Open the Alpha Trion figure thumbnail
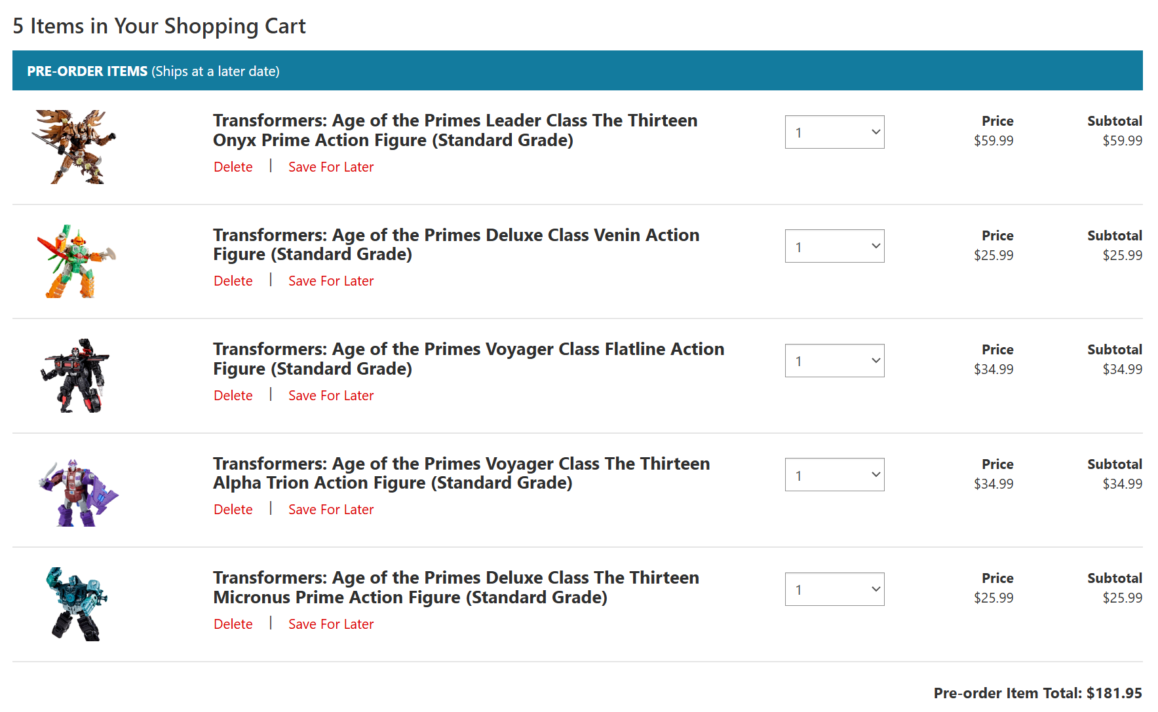 78,493
